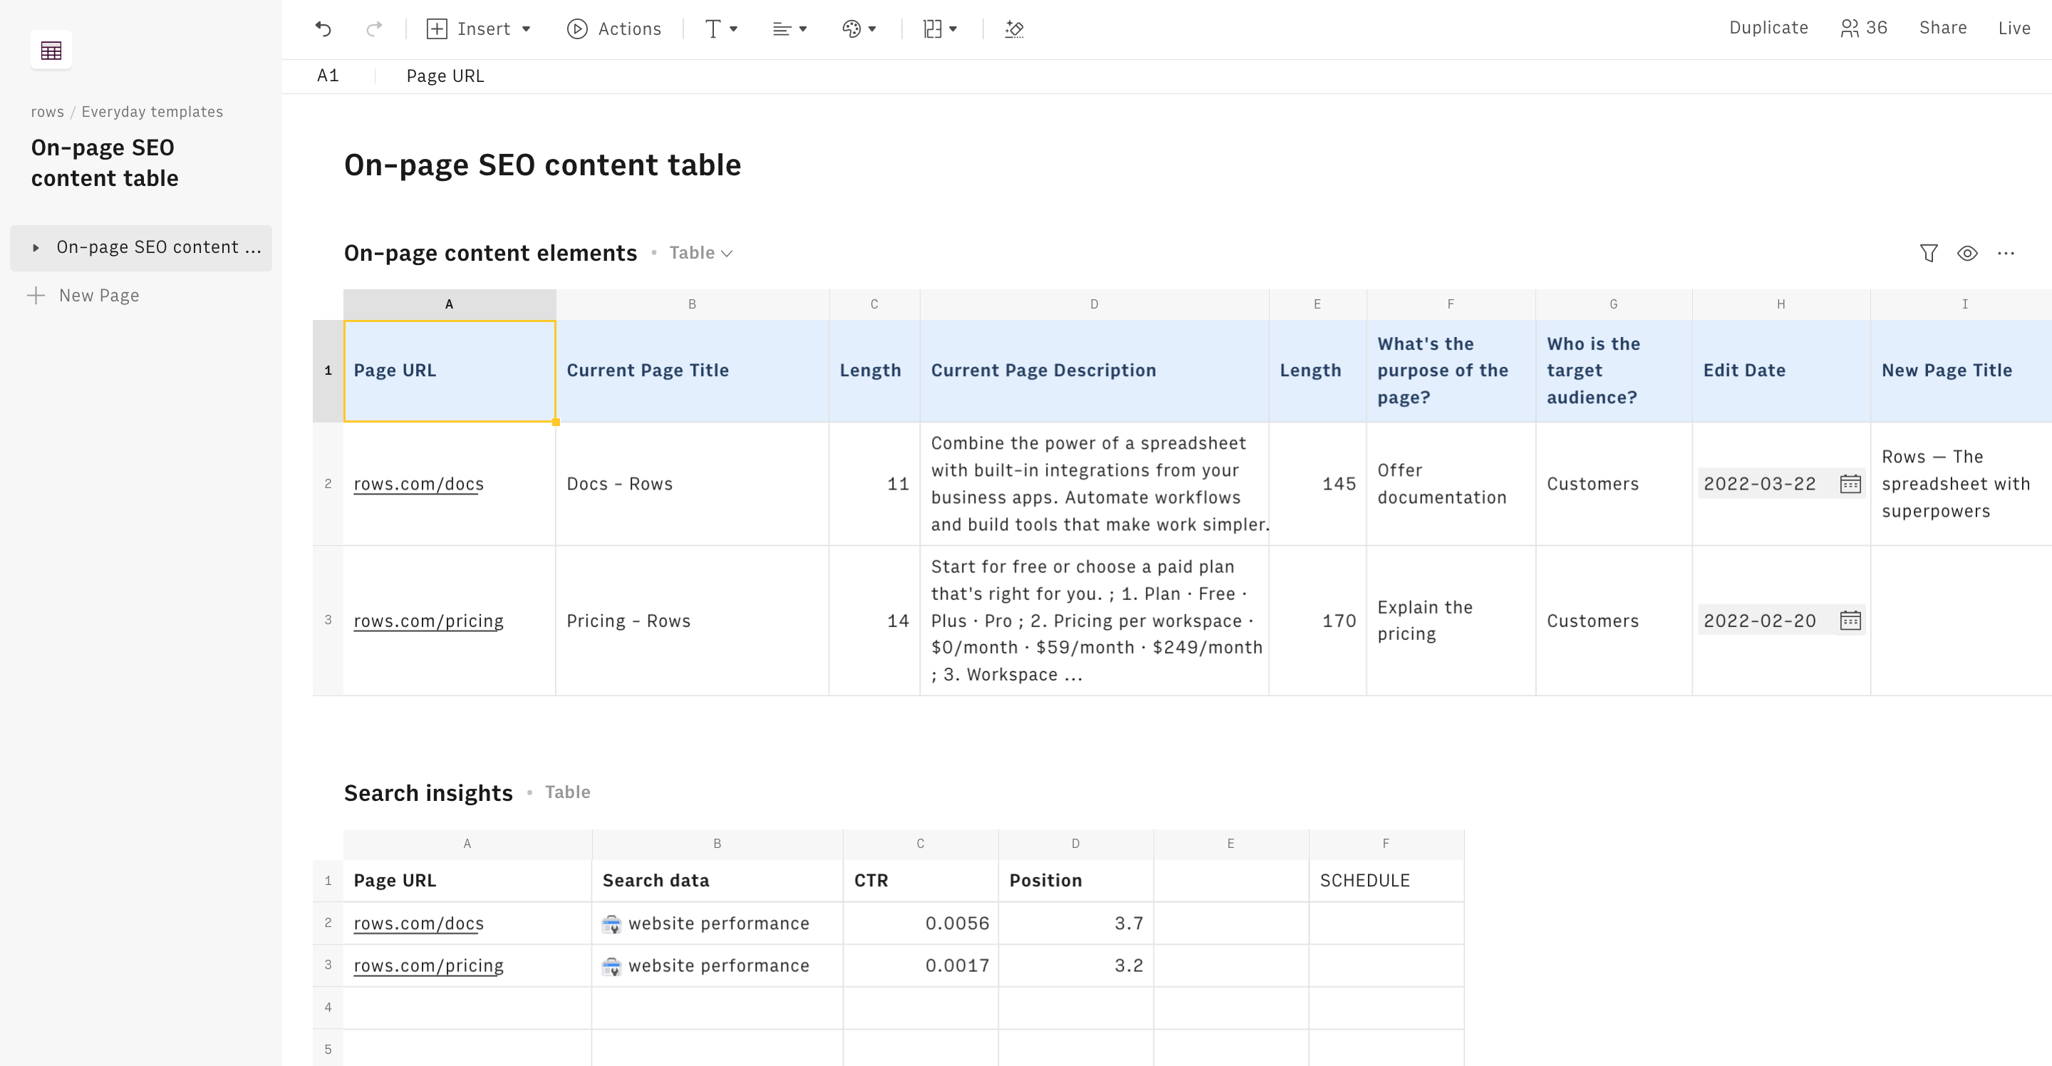
Task: Expand the On-page SEO content page tree
Action: point(36,248)
